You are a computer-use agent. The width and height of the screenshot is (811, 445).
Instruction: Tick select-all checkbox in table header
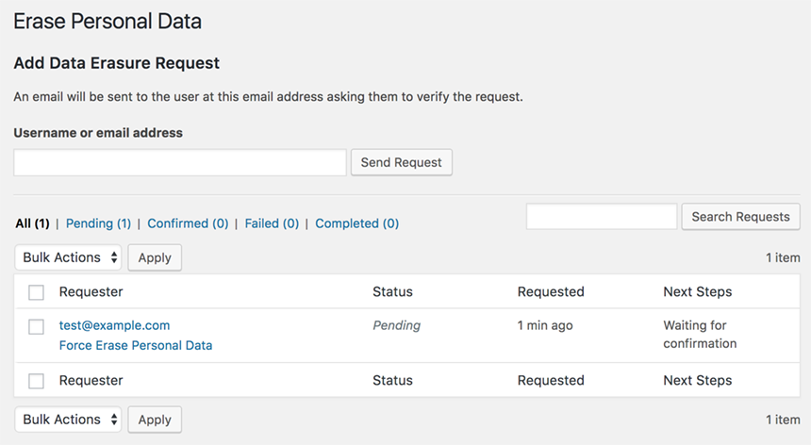click(x=36, y=292)
